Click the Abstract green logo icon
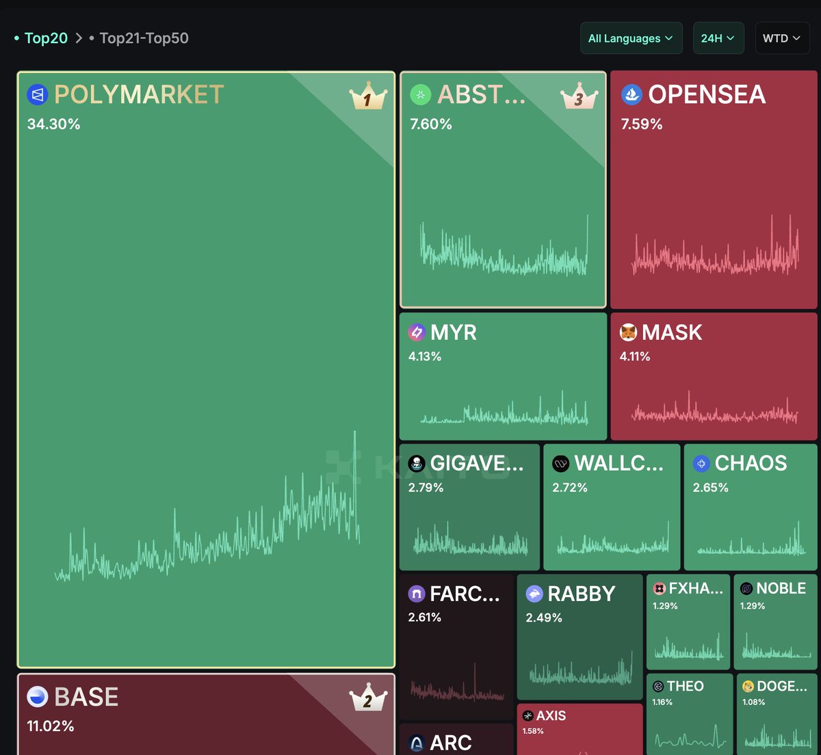The width and height of the screenshot is (821, 755). click(420, 94)
